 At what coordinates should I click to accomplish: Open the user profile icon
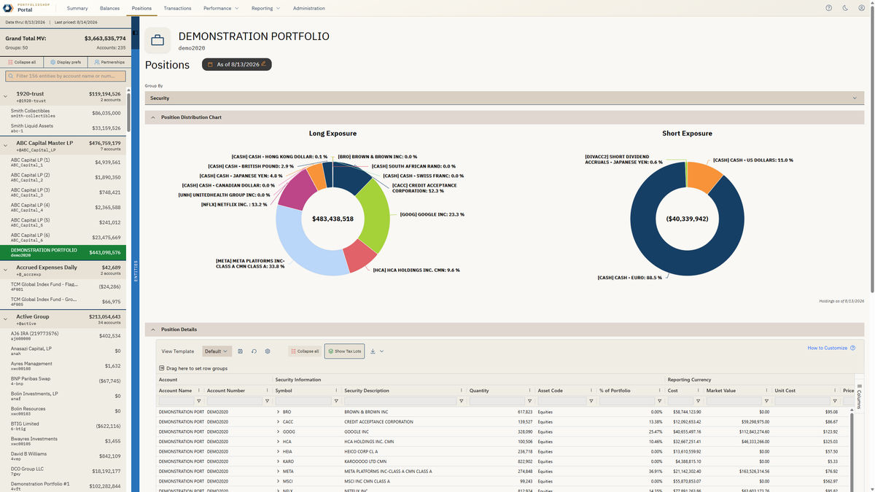tap(861, 8)
